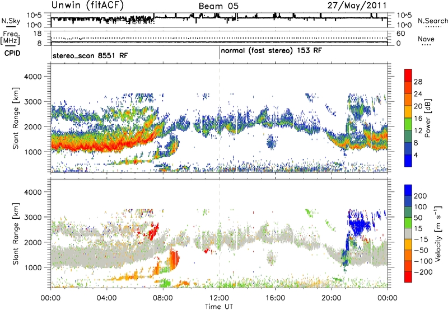Click the '28' tick on Power scale
Image resolution: width=448 pixels, height=310 pixels.
click(x=418, y=82)
